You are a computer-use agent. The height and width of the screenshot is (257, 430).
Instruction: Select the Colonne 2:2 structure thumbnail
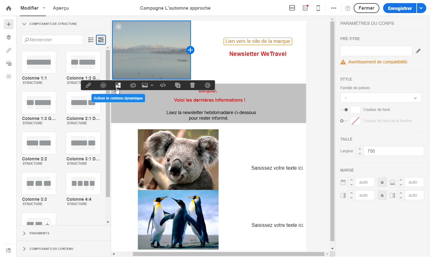(x=39, y=143)
